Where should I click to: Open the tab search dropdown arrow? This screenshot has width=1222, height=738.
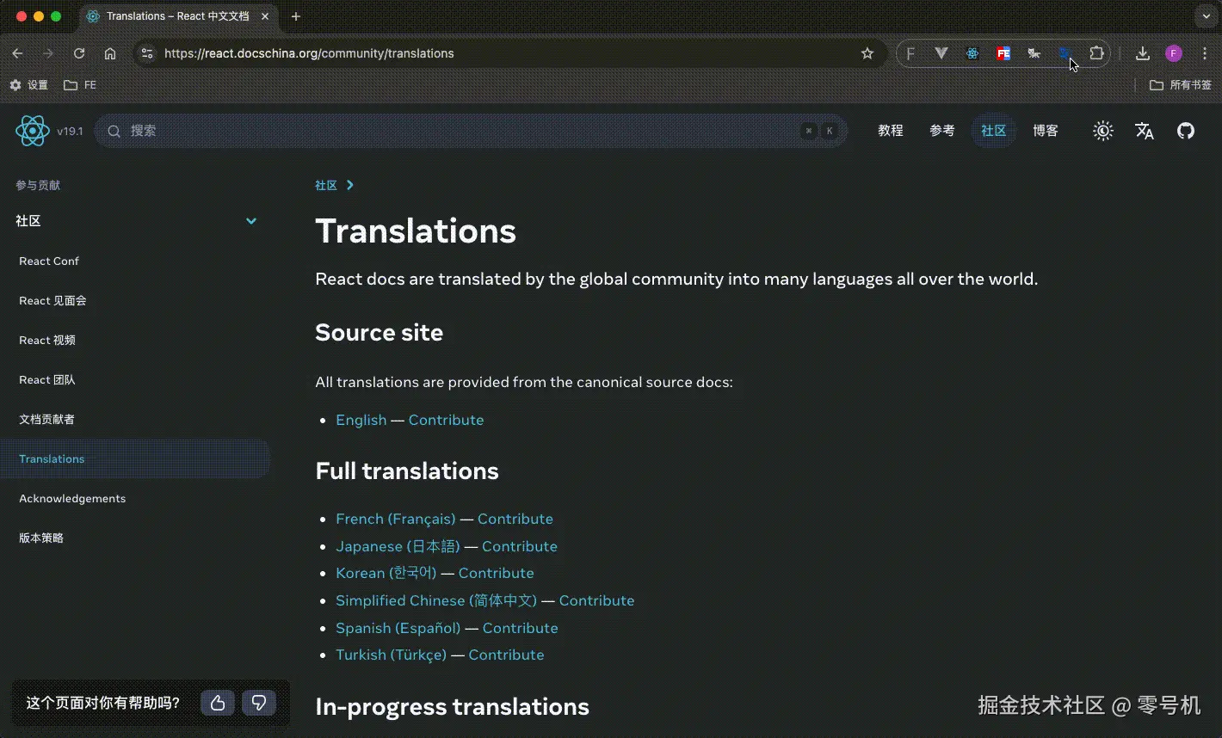(x=1207, y=16)
